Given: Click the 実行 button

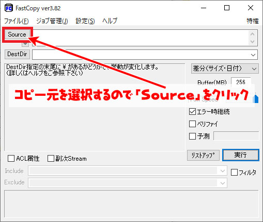Looking at the screenshot, I should tap(241, 155).
